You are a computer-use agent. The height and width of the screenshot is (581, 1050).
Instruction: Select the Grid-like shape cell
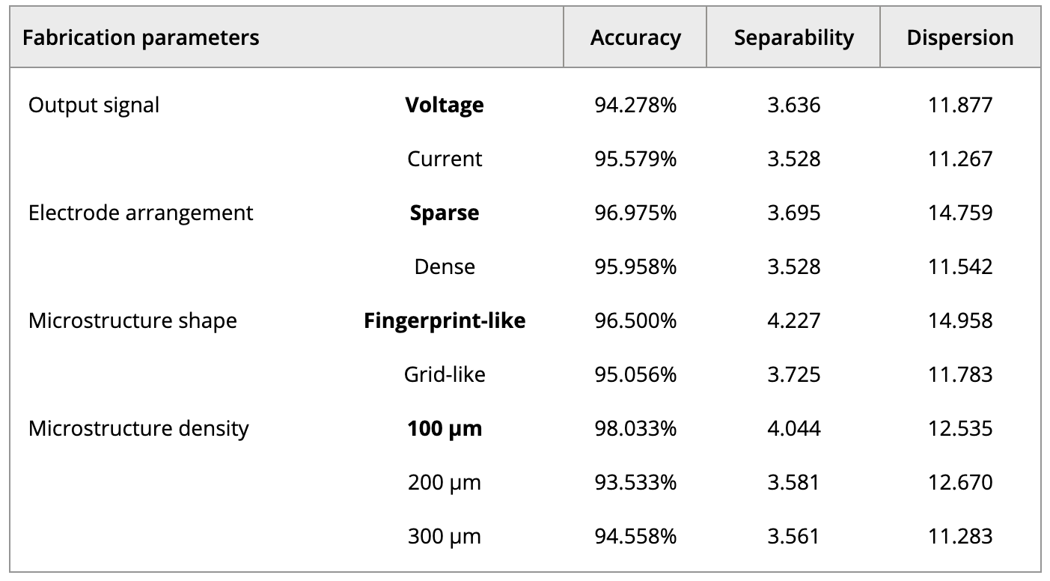coord(445,374)
